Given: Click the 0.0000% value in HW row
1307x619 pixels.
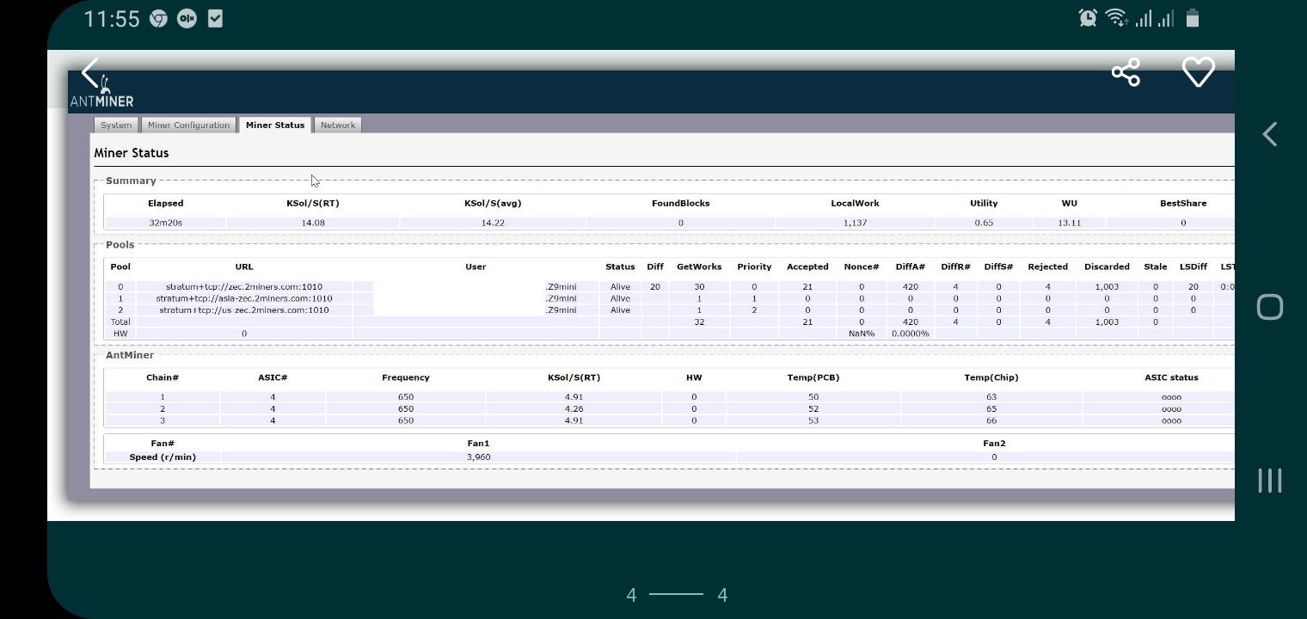Looking at the screenshot, I should [x=911, y=334].
